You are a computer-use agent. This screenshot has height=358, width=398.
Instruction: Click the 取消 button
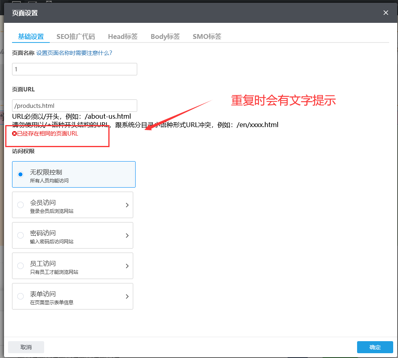click(x=26, y=347)
